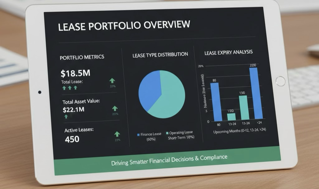319x189 pixels.
Task: Tap the blue Finance Lease legend square
Action: (x=138, y=135)
